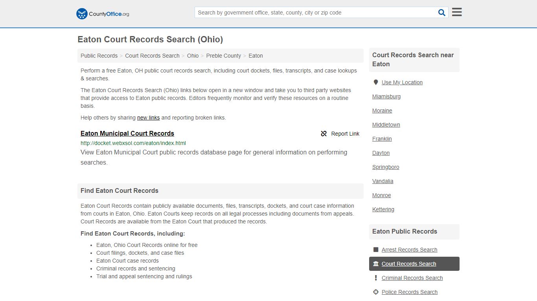Click Report Link text
Viewport: 537px width, 301px height.
pyautogui.click(x=345, y=134)
